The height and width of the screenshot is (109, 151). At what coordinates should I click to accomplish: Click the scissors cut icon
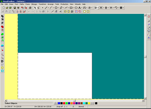(x=37, y=11)
